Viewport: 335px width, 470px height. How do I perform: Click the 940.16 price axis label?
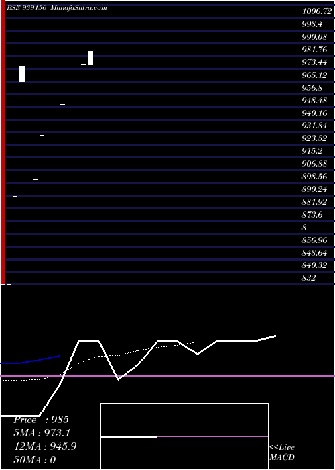click(315, 113)
